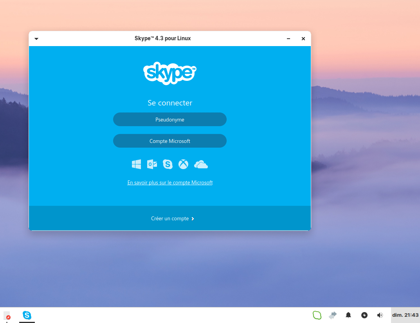
Task: Click the green rounded tray icon
Action: click(x=317, y=315)
